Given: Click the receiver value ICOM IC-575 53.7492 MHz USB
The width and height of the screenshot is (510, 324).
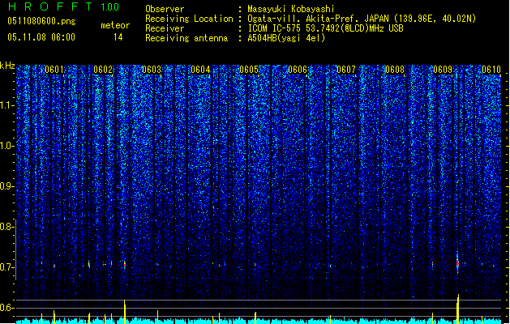Looking at the screenshot, I should (325, 28).
